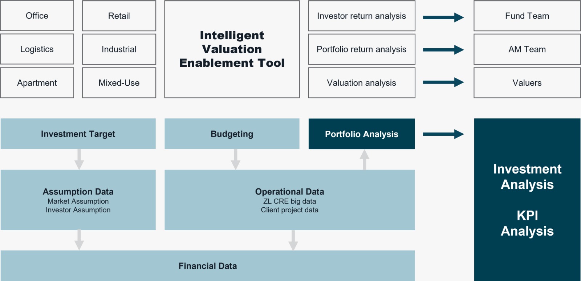
Task: Click the Investment Analysis KPI panel
Action: coord(527,200)
